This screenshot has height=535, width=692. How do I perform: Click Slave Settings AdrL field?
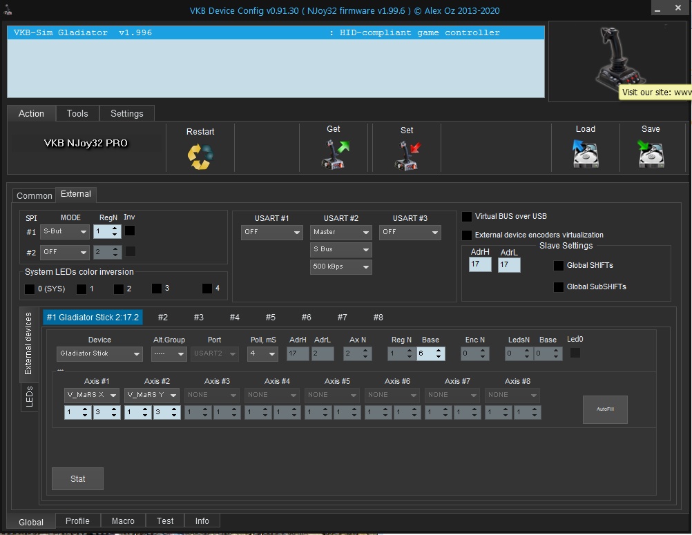point(509,264)
